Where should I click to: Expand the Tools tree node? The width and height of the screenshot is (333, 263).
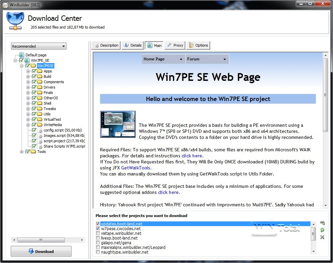(21, 152)
